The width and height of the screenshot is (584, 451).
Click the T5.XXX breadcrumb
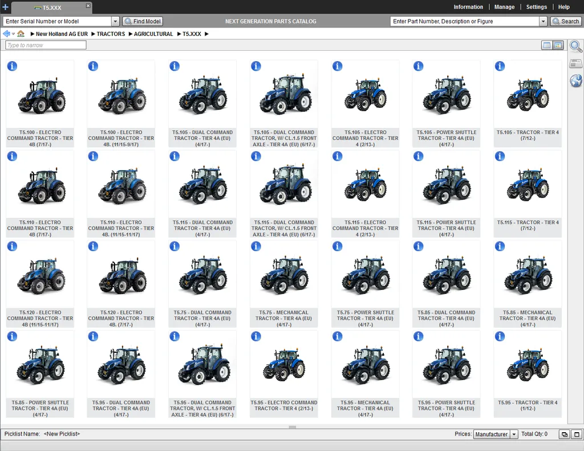(192, 34)
